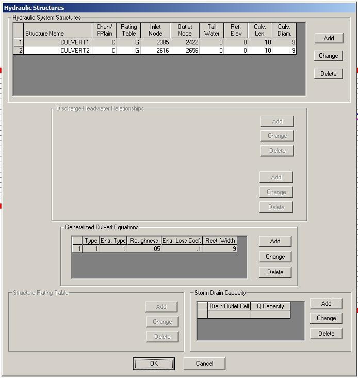The width and height of the screenshot is (358, 378).
Task: Click Delete in Hydraulic System Structures
Action: click(x=328, y=74)
